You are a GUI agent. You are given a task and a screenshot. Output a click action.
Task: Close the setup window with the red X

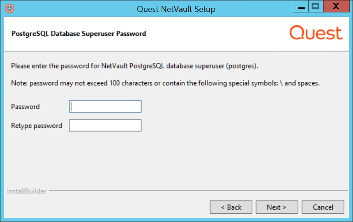[x=336, y=6]
